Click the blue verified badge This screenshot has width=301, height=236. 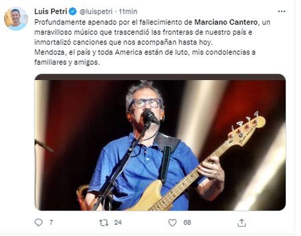click(73, 11)
